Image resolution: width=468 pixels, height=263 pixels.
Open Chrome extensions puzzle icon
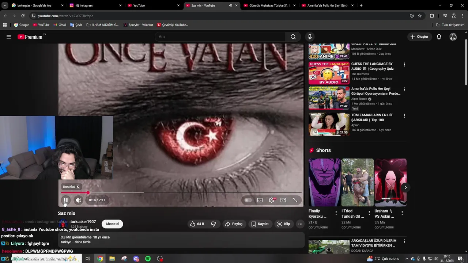click(432, 16)
